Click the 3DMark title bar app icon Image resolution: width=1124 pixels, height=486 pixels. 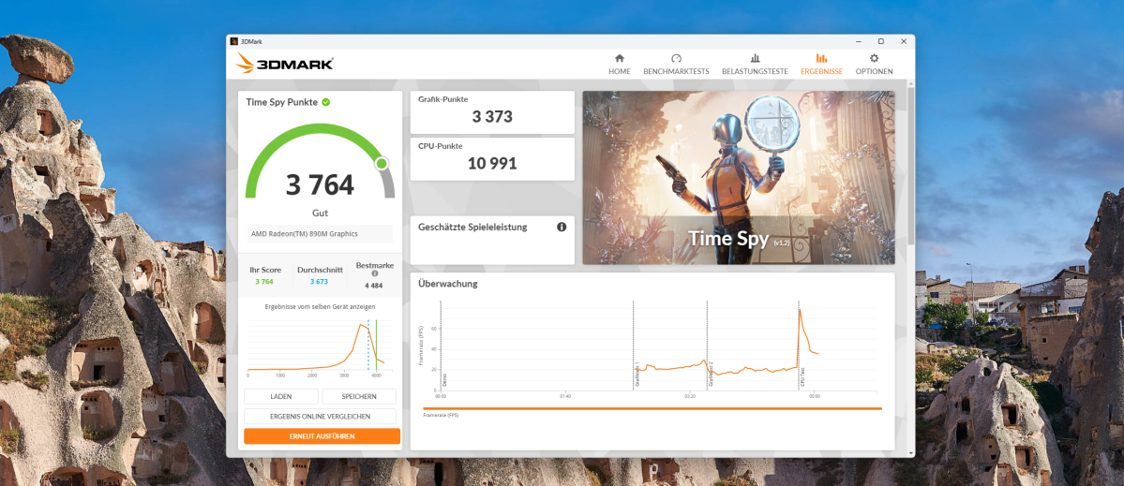pos(233,41)
